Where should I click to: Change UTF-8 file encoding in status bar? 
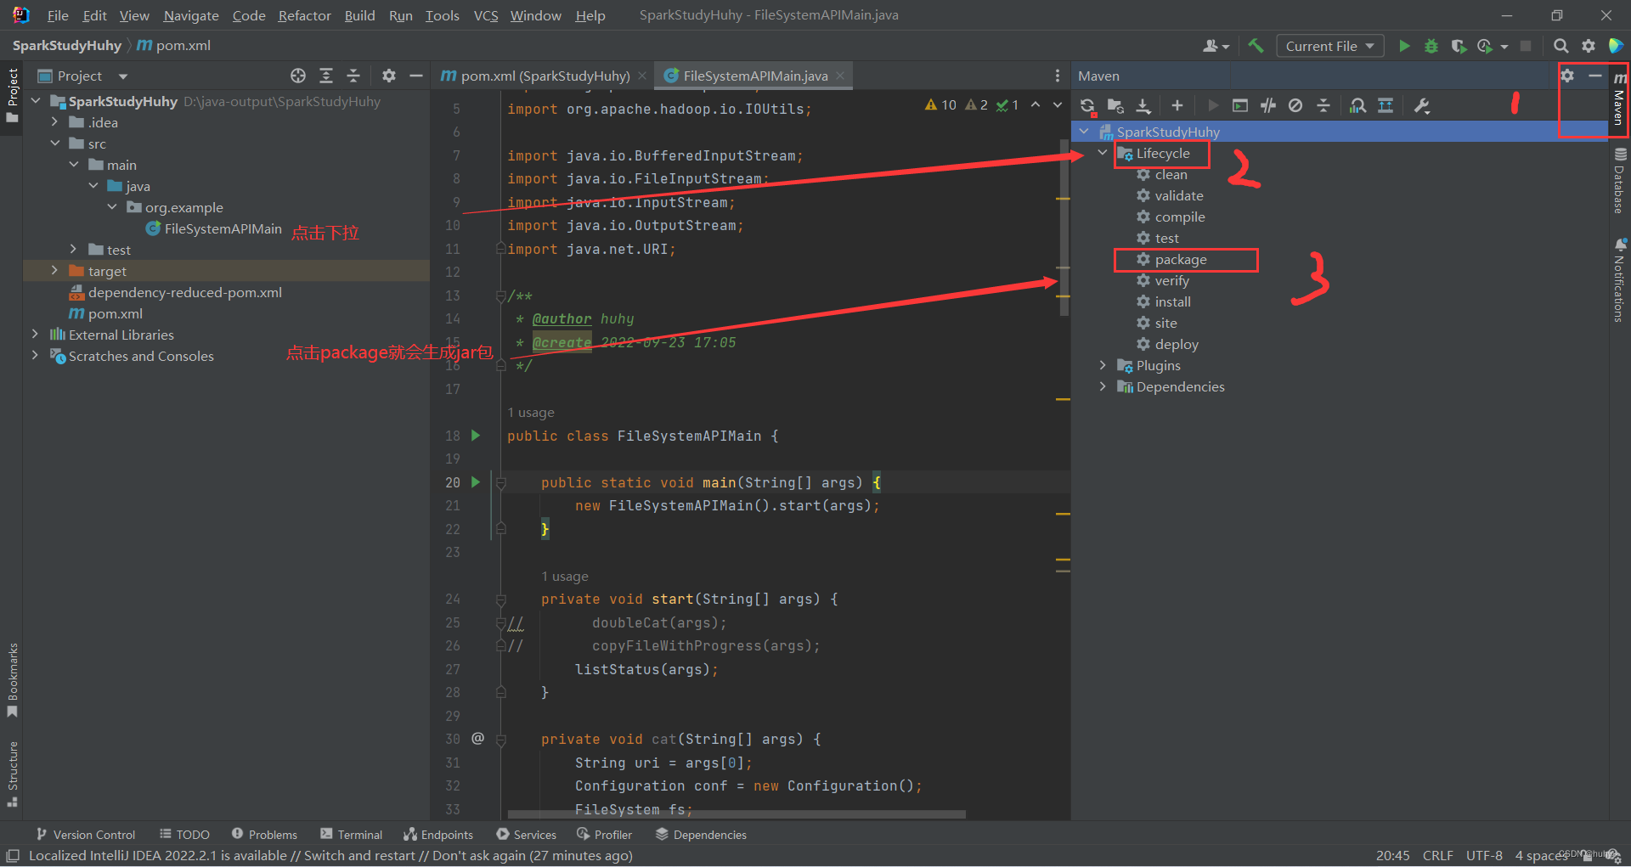[x=1484, y=856]
